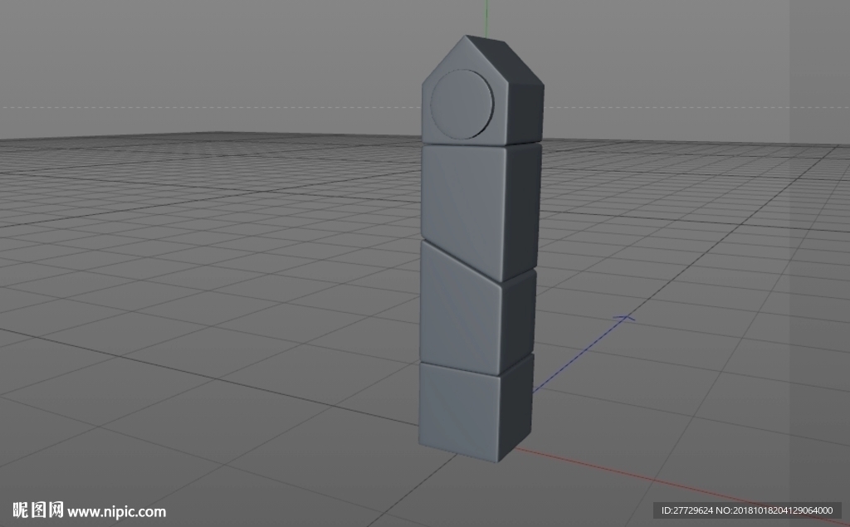The width and height of the screenshot is (850, 527).
Task: Click the green Y-axis line above the tower
Action: [486, 20]
